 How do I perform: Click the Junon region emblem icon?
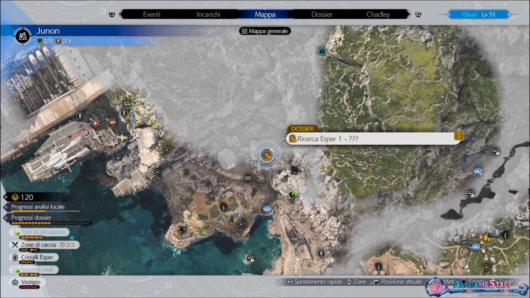[x=23, y=36]
